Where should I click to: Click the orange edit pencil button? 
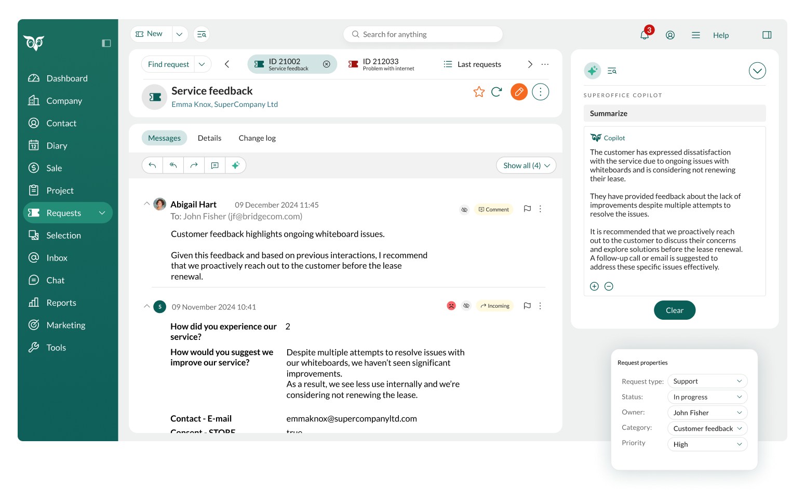pos(519,92)
